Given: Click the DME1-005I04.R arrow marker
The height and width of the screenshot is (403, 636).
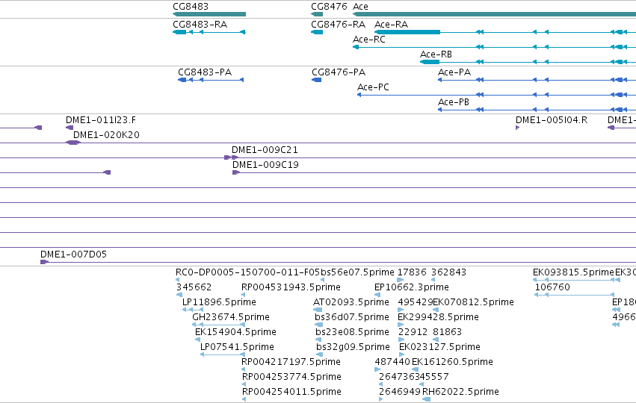Looking at the screenshot, I should click(518, 128).
